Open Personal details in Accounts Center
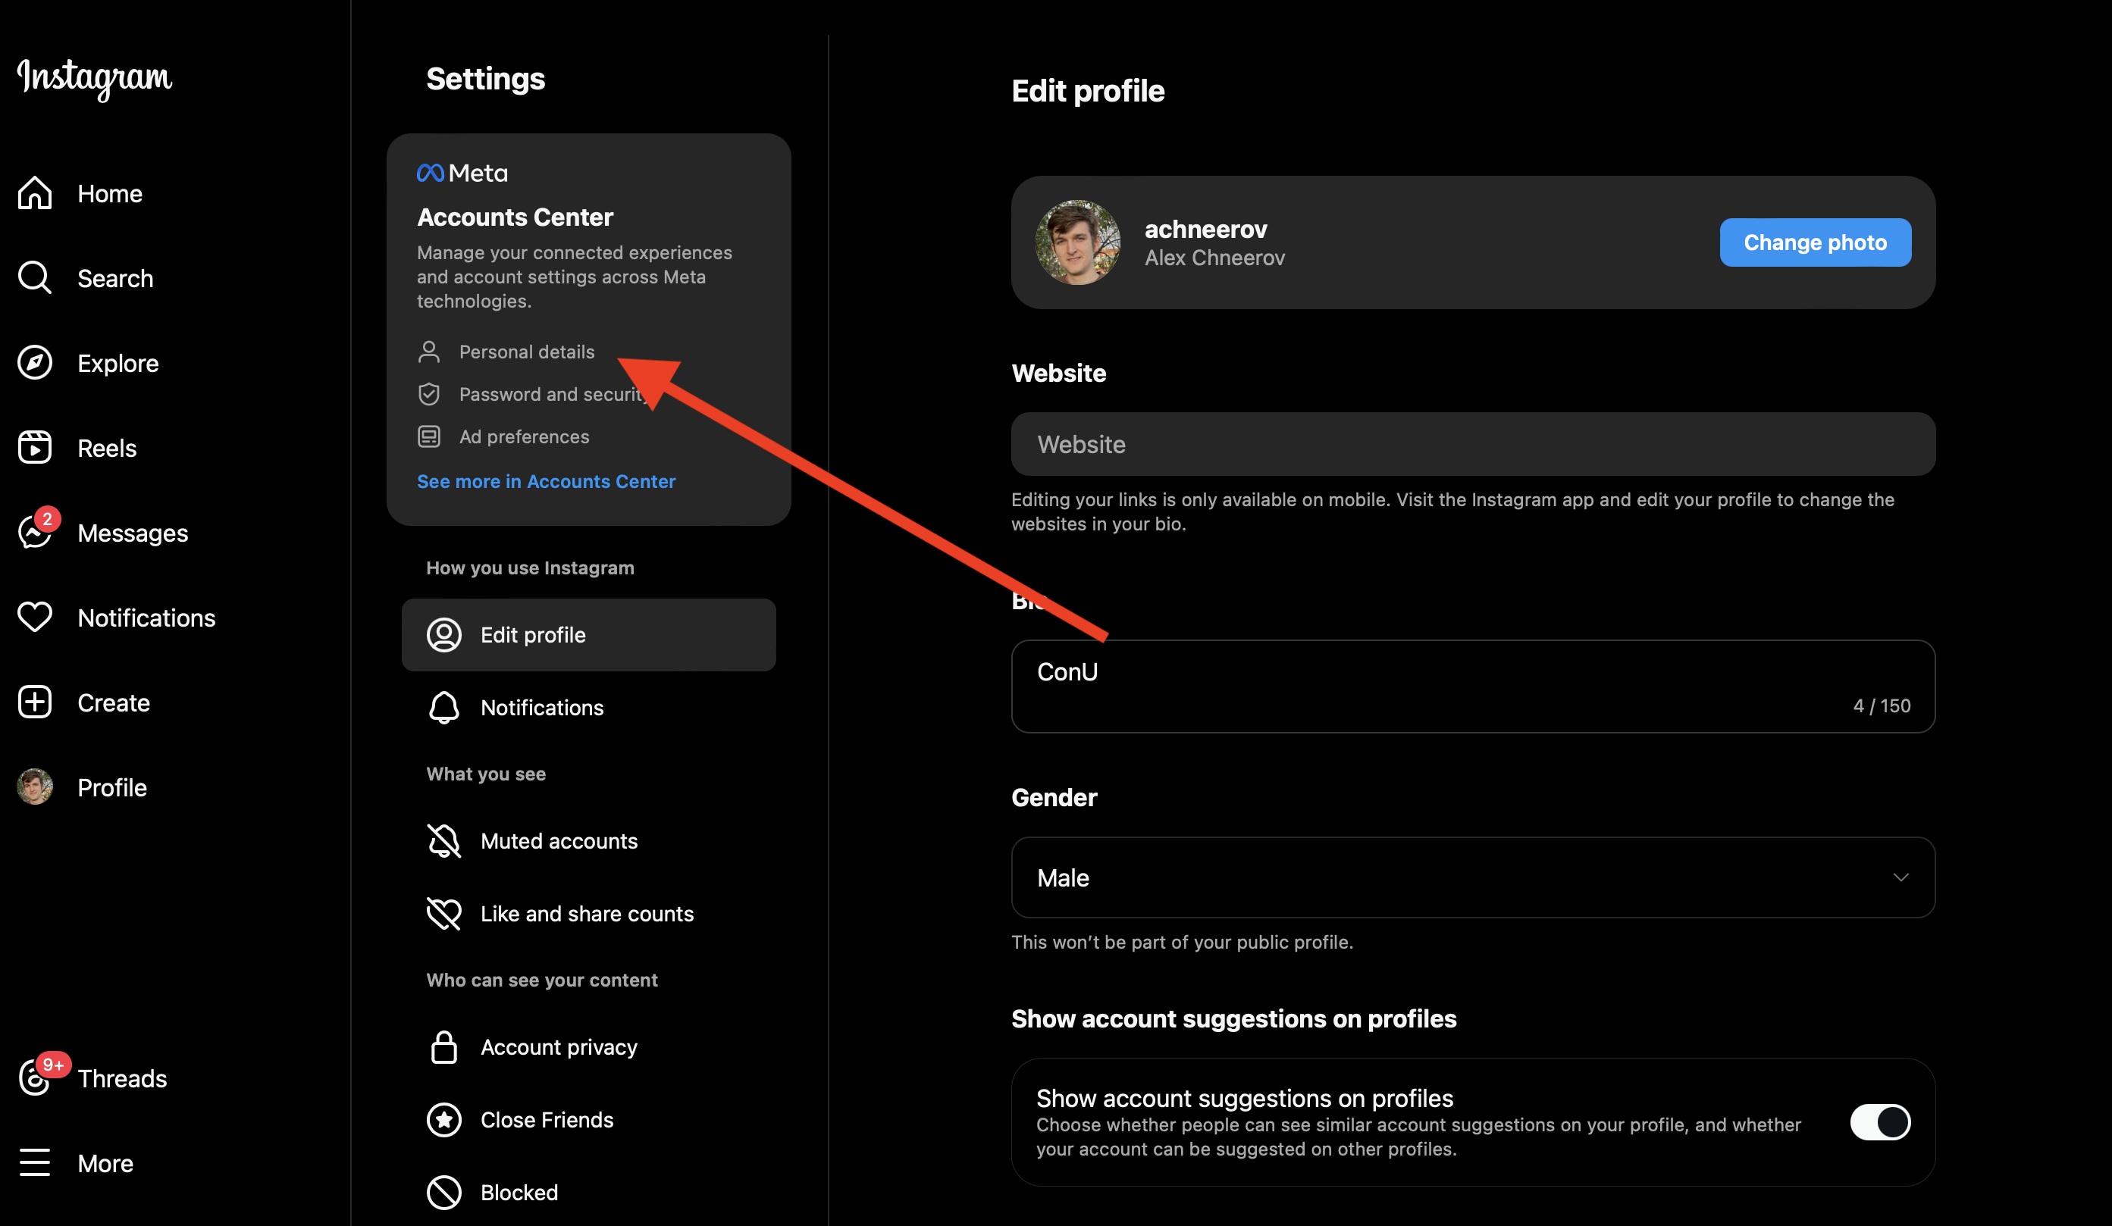The width and height of the screenshot is (2112, 1226). point(526,352)
